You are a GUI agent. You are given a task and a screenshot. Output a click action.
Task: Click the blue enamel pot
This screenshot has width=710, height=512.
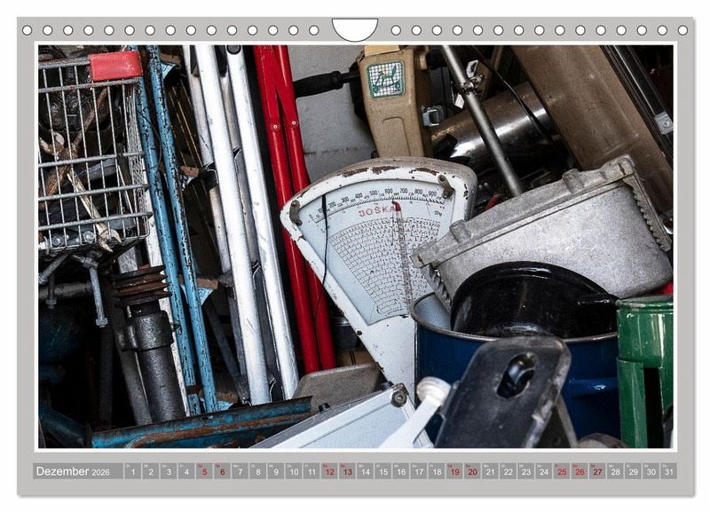pyautogui.click(x=435, y=364)
